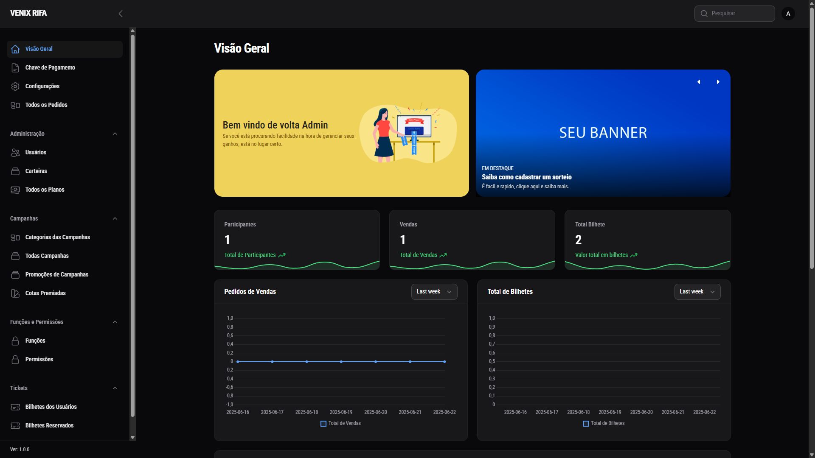Open the Todas Campanhas menu item
Viewport: 815px width, 458px height.
pos(47,256)
